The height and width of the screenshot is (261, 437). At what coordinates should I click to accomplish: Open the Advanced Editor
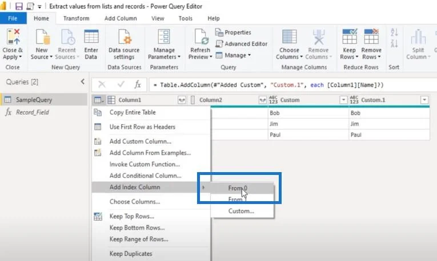tap(241, 44)
